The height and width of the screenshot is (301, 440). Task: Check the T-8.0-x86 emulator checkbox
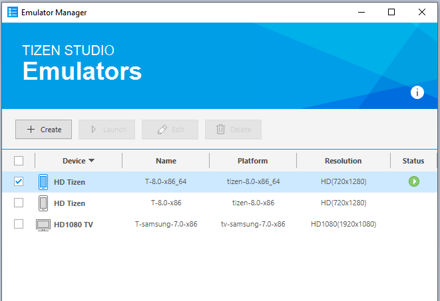coord(19,203)
